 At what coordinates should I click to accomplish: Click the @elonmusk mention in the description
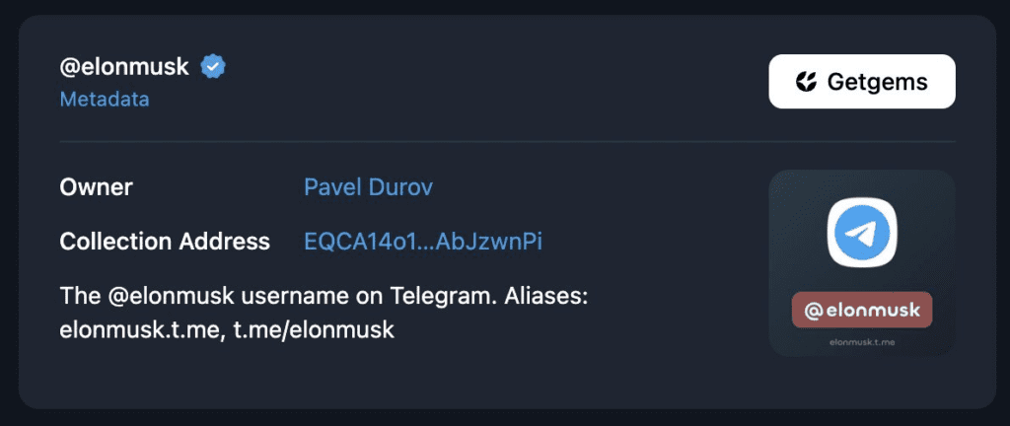169,296
